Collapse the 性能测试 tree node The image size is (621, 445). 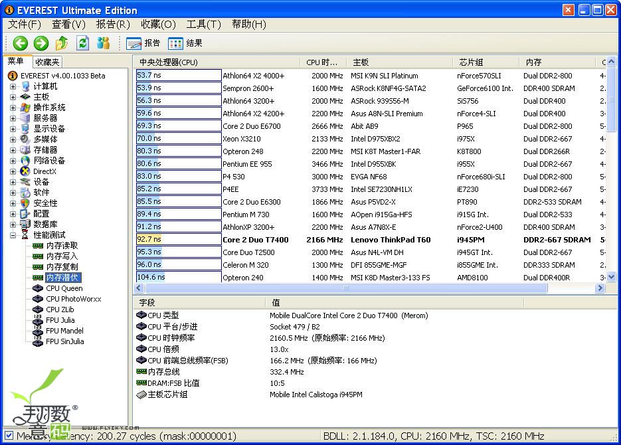tap(13, 235)
